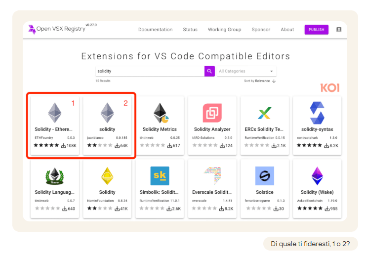Image resolution: width=366 pixels, height=256 pixels.
Task: Click the '15 Results' count text
Action: point(103,81)
